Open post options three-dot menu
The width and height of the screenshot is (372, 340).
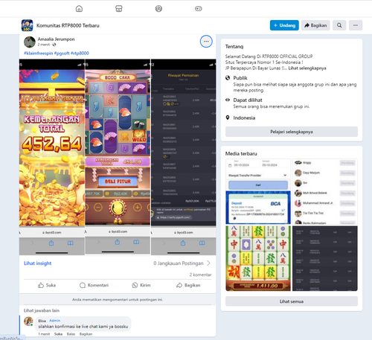coord(206,42)
